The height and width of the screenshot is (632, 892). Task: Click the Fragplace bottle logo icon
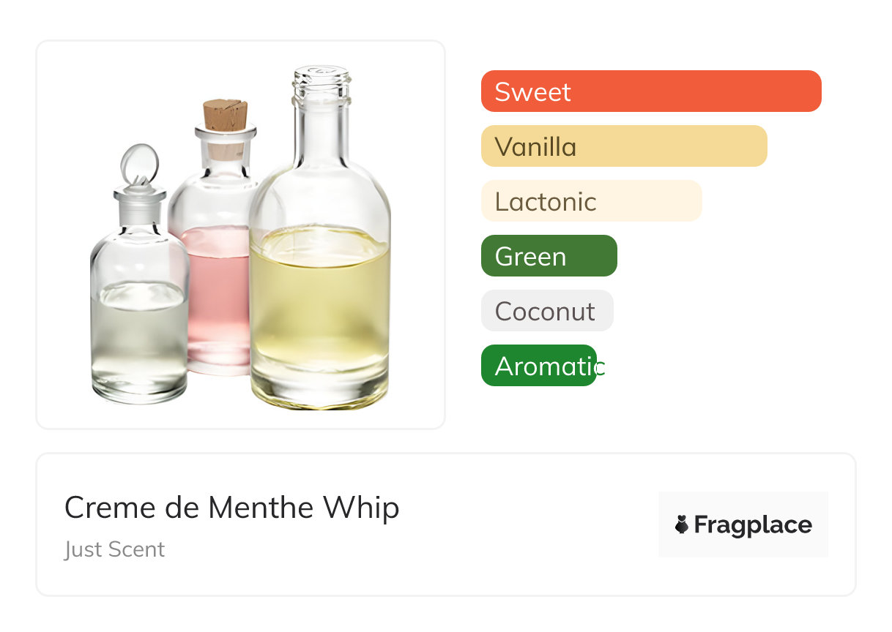point(682,524)
